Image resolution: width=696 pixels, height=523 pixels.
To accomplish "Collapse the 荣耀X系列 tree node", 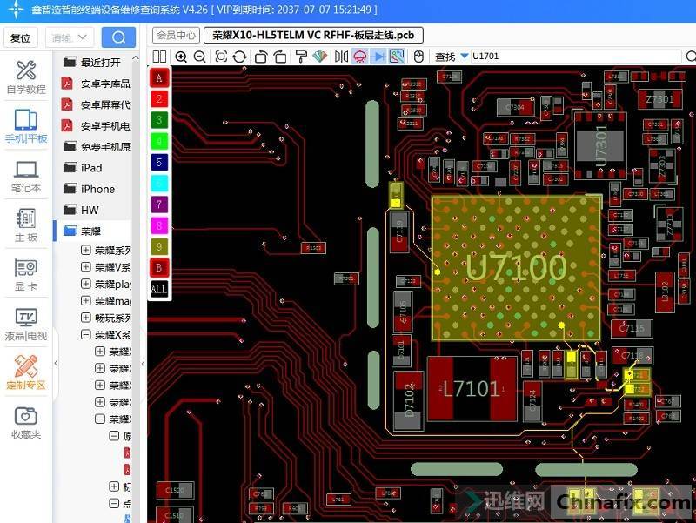I will pyautogui.click(x=86, y=335).
